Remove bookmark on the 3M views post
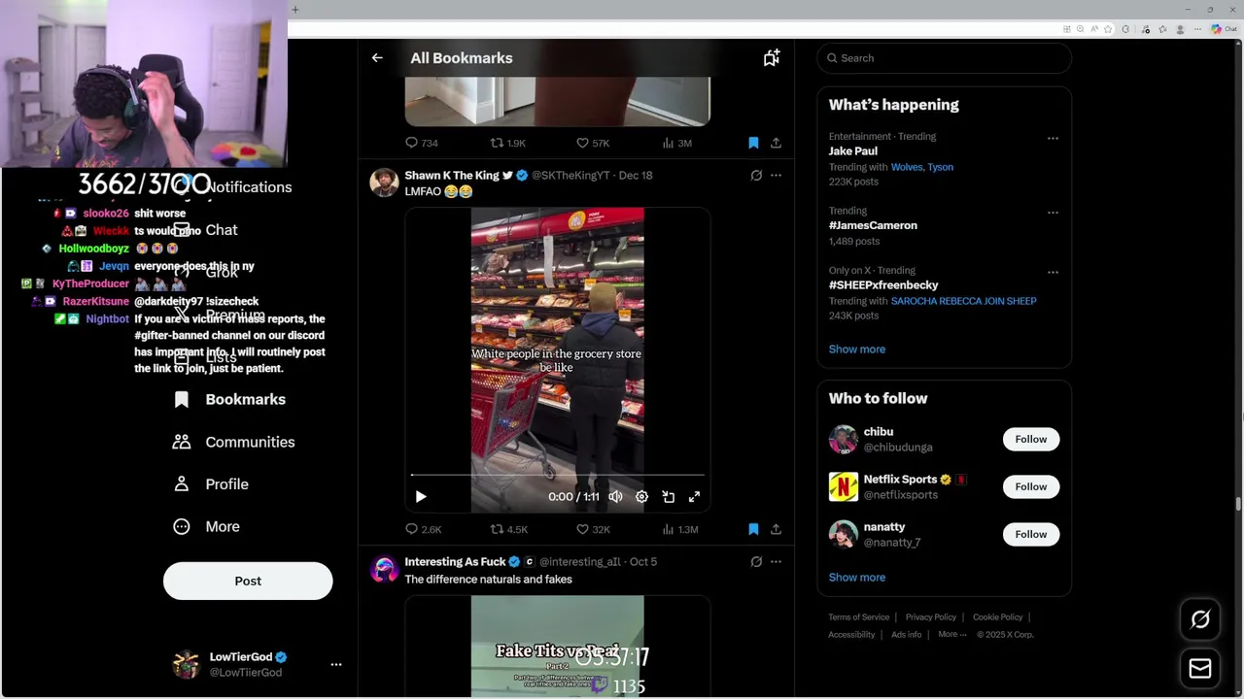The width and height of the screenshot is (1244, 699). click(x=753, y=143)
